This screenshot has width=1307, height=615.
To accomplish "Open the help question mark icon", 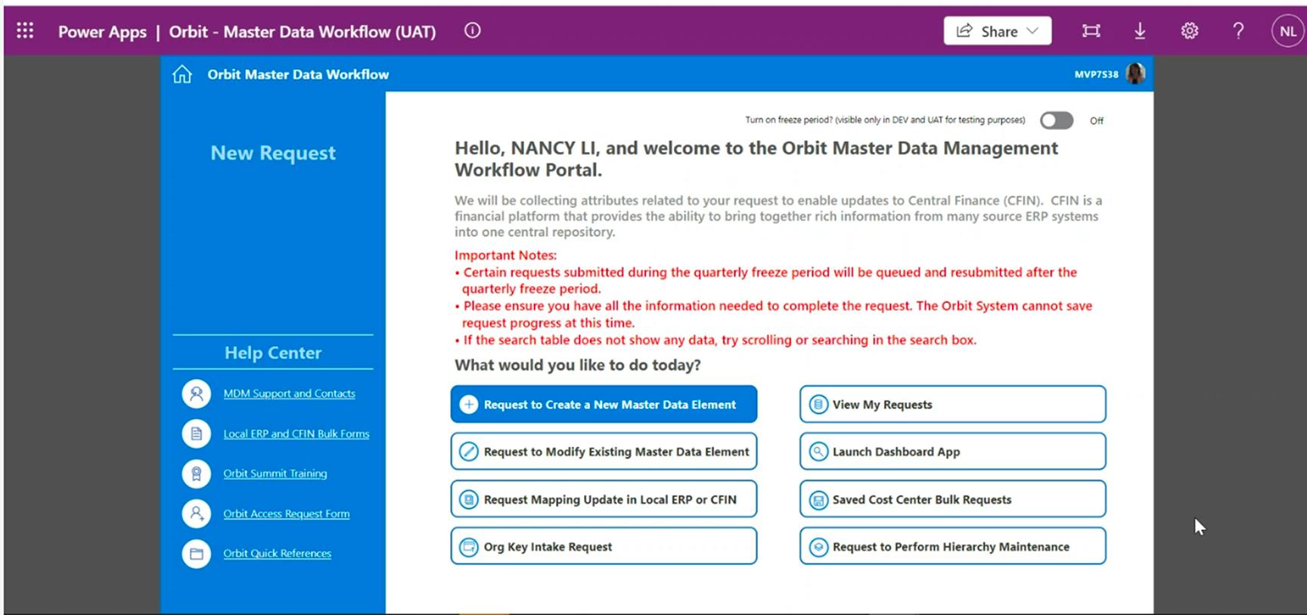I will 1238,30.
